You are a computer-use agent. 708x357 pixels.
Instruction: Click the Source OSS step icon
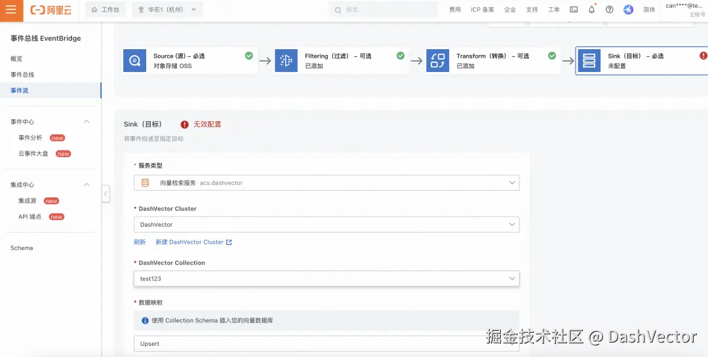[134, 60]
